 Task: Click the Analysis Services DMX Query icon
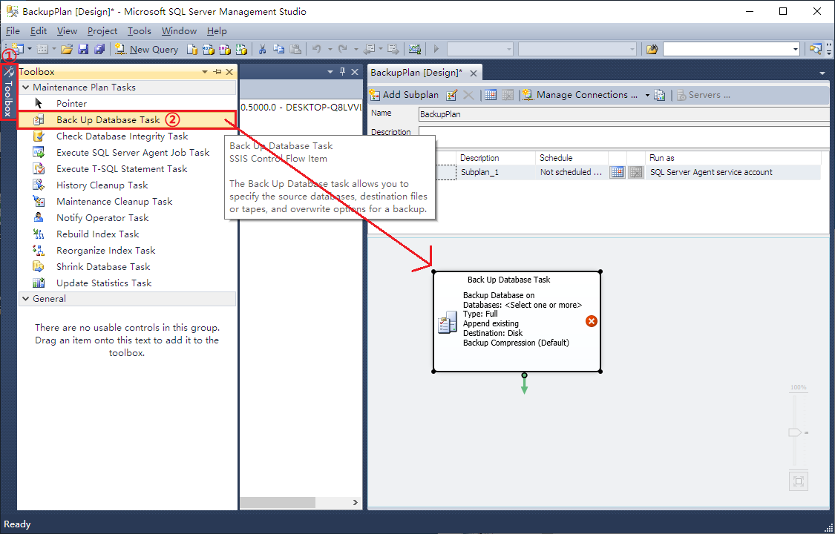[225, 50]
